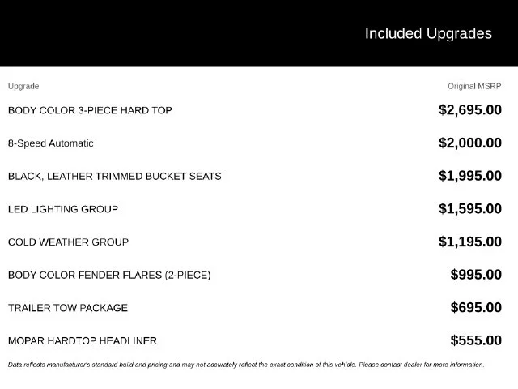518x389 pixels.
Task: Click the Included Upgrades header title
Action: coord(428,34)
